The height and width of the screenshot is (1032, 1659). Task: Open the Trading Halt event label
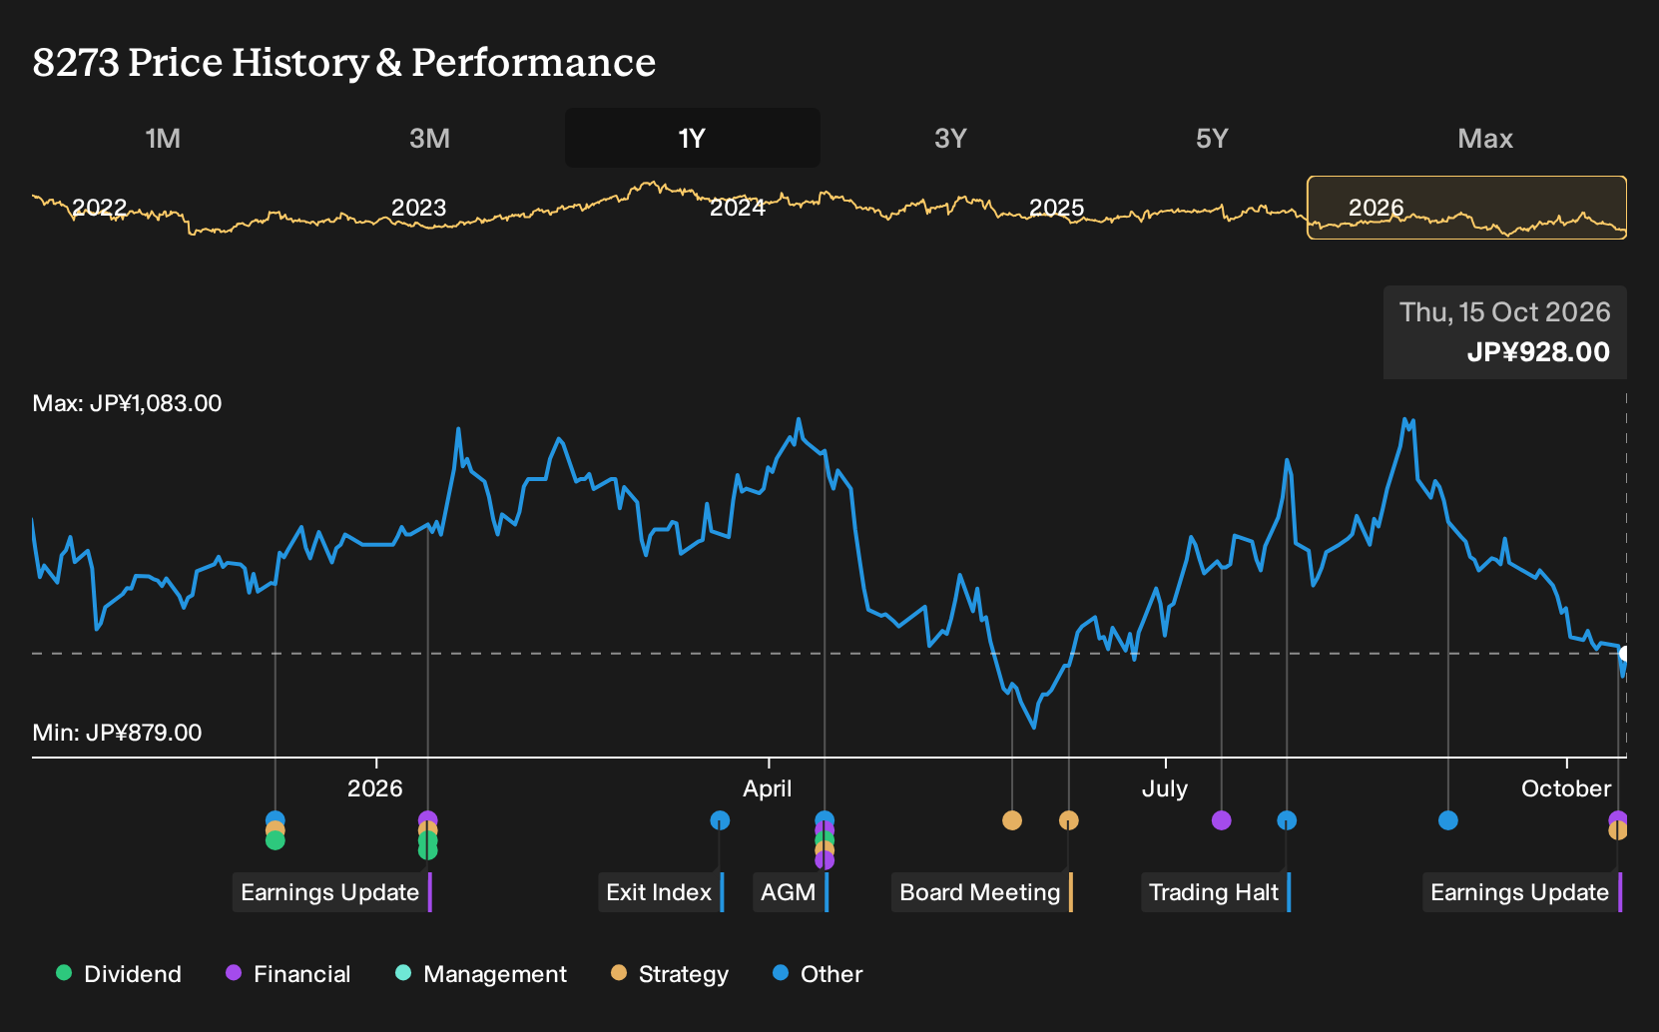tap(1214, 892)
